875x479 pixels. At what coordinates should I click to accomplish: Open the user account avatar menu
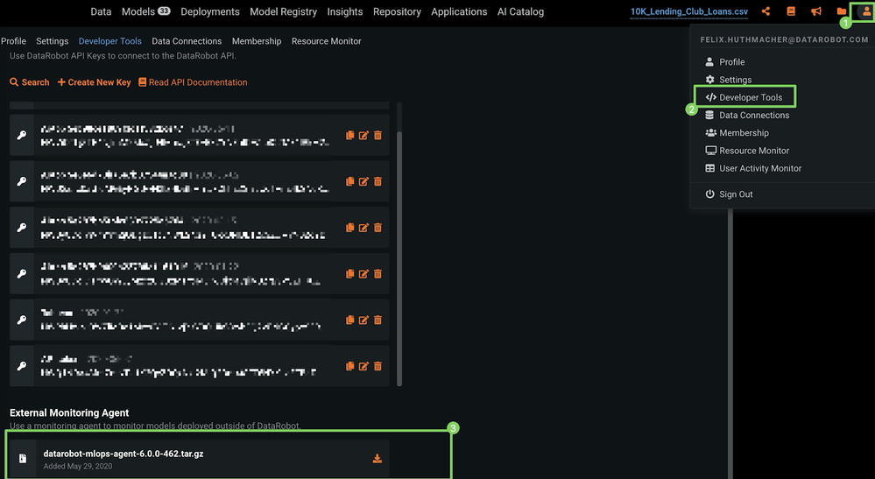(866, 11)
